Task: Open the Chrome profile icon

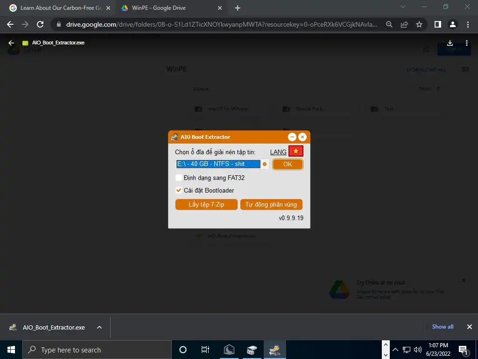Action: coord(453,24)
